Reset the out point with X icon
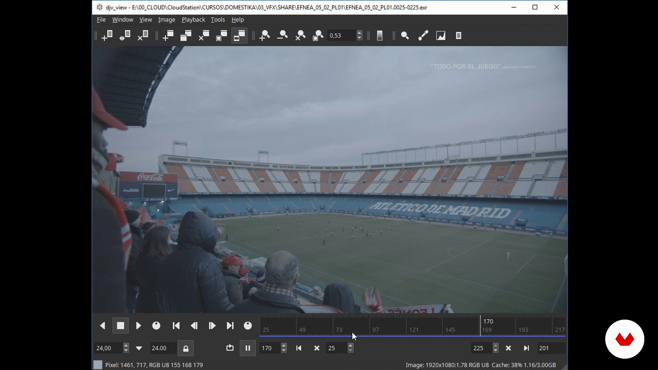This screenshot has width=658, height=370. click(x=508, y=348)
